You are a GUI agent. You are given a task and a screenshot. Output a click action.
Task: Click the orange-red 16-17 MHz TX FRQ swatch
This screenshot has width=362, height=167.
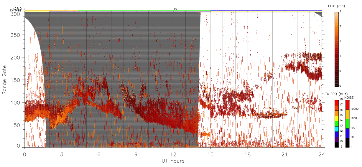pyautogui.click(x=336, y=108)
